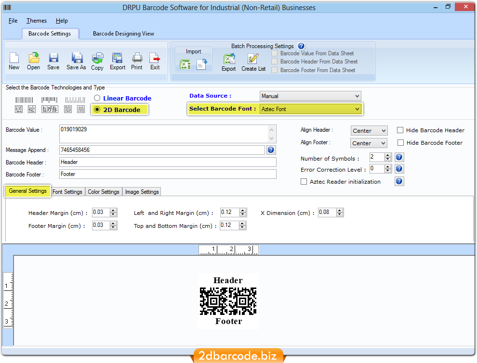The width and height of the screenshot is (477, 363).
Task: Check Hide Barcode Header
Action: (x=400, y=130)
